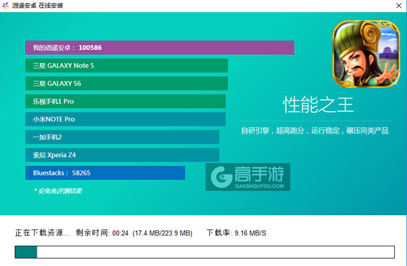
Task: Click the 安兔兔评测结果 footnote
Action: pos(58,191)
